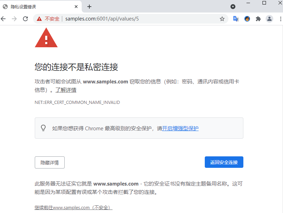Bookmark this page with the star icon
The height and width of the screenshot is (213, 283).
pyautogui.click(x=222, y=19)
